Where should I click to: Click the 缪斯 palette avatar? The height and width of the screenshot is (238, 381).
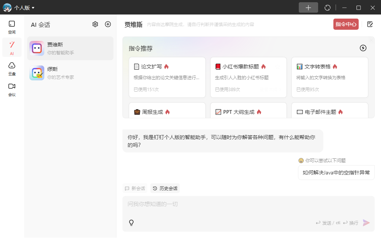[37, 73]
